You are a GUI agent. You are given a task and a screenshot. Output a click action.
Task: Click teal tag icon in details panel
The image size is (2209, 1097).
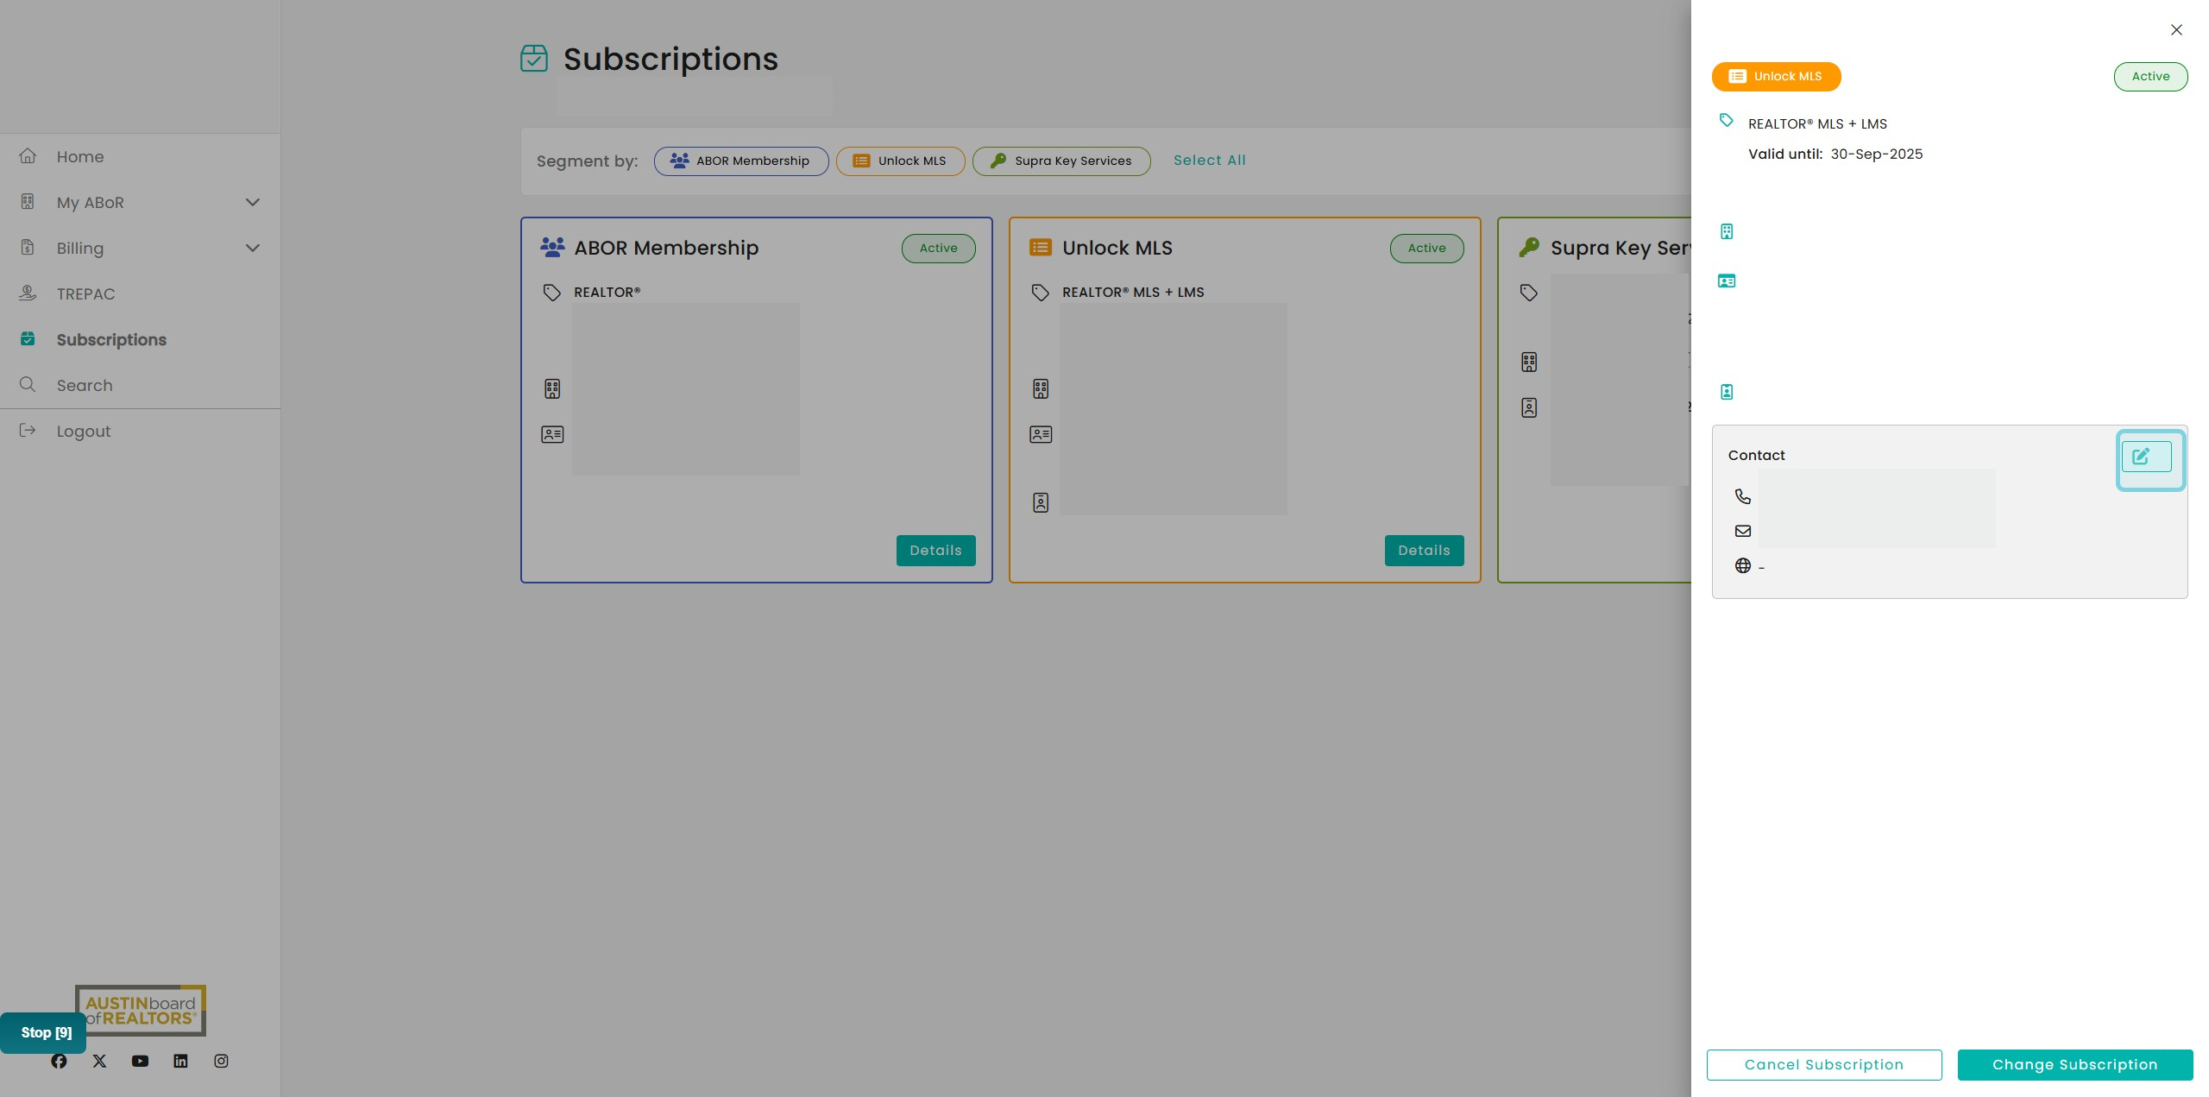(x=1727, y=121)
